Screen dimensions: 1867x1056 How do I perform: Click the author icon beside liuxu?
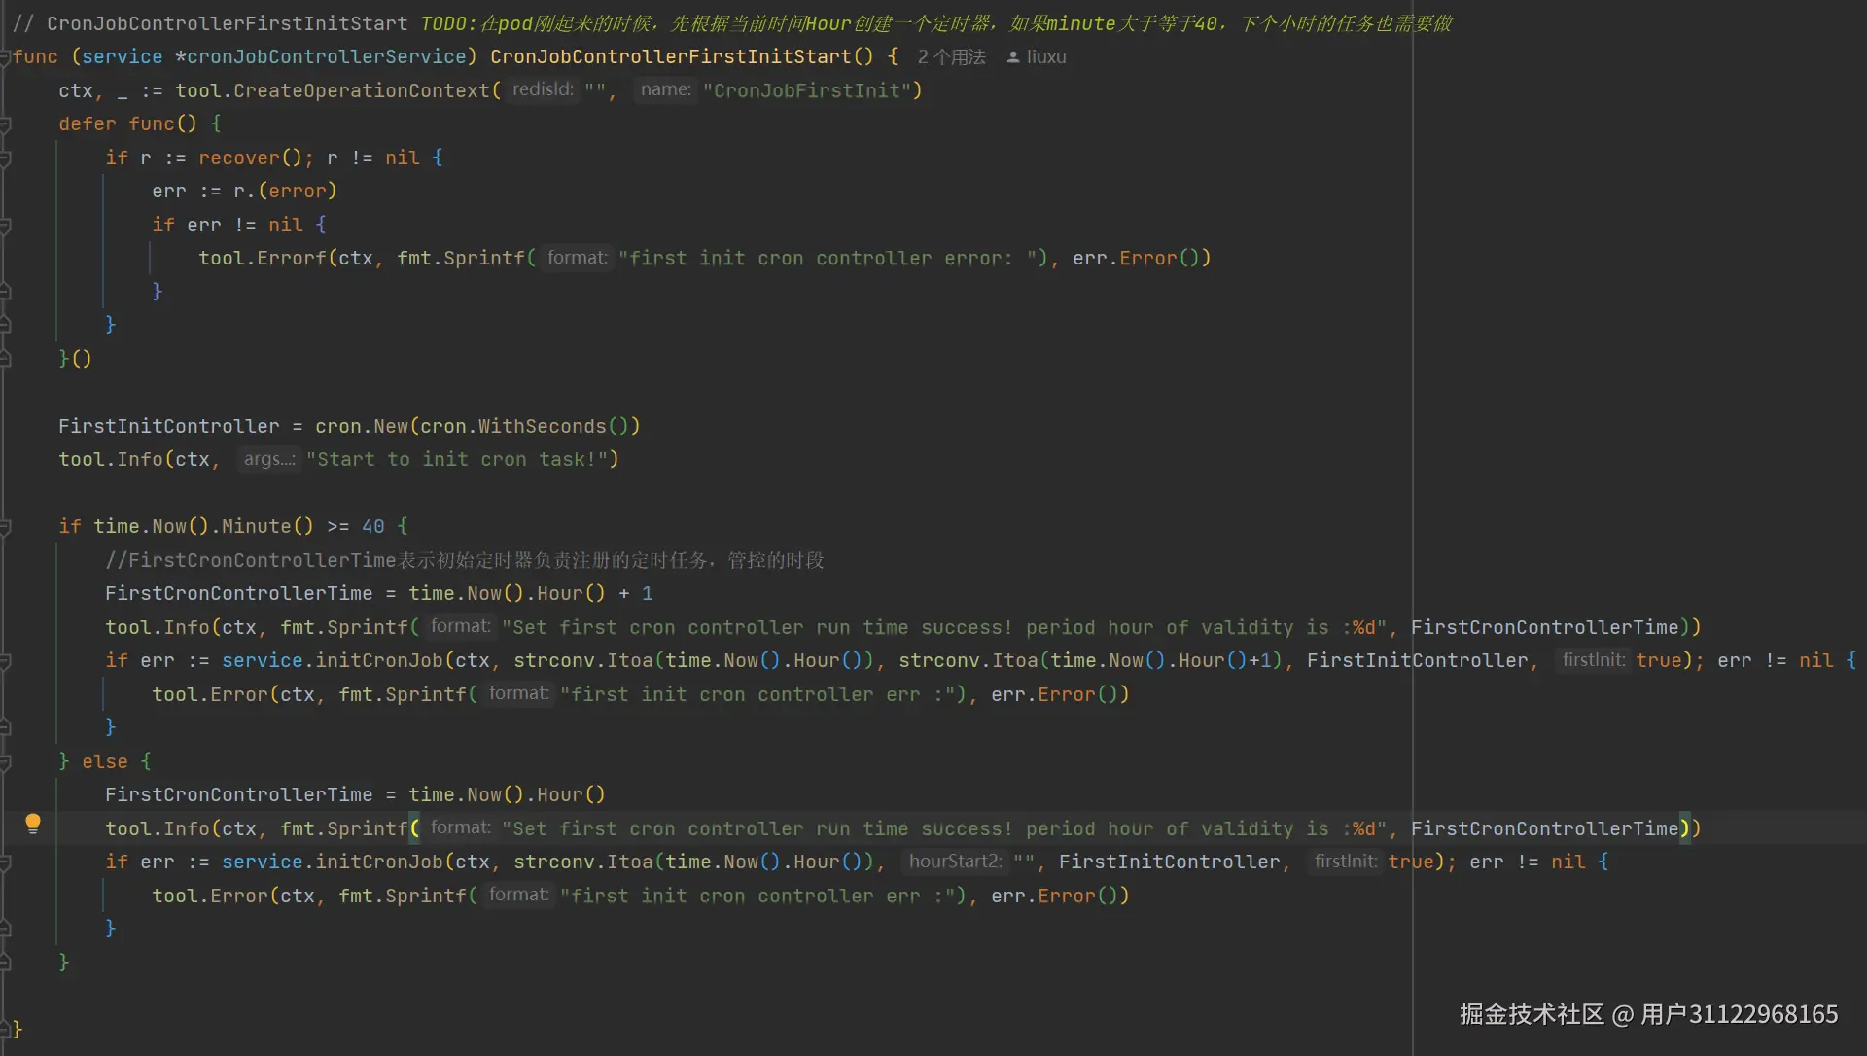[1012, 57]
